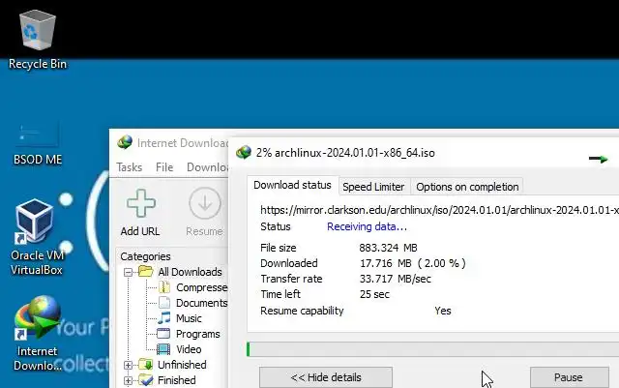Viewport: 619px width, 388px height.
Task: Collapse the All Downloads tree node
Action: tap(128, 272)
